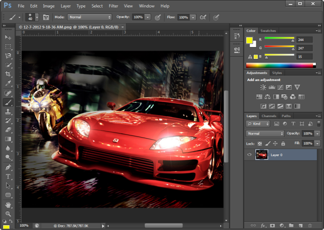Open the brush Mode dropdown
Image resolution: width=324 pixels, height=230 pixels.
click(x=90, y=17)
